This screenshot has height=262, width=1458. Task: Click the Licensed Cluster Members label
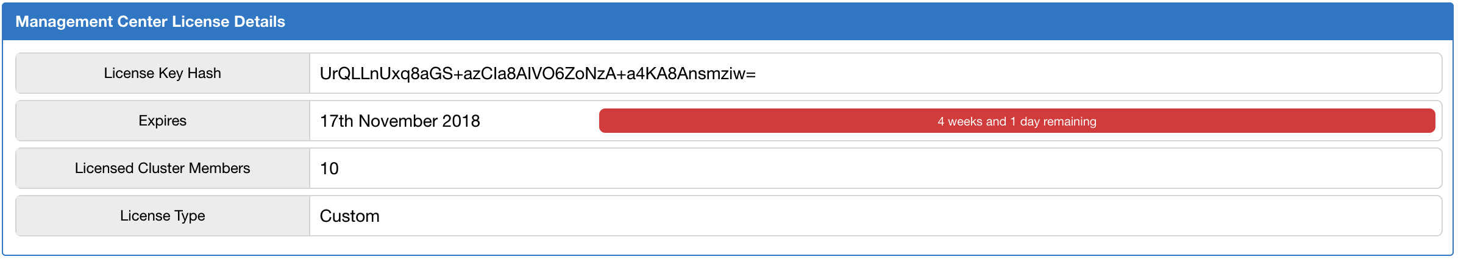[162, 168]
